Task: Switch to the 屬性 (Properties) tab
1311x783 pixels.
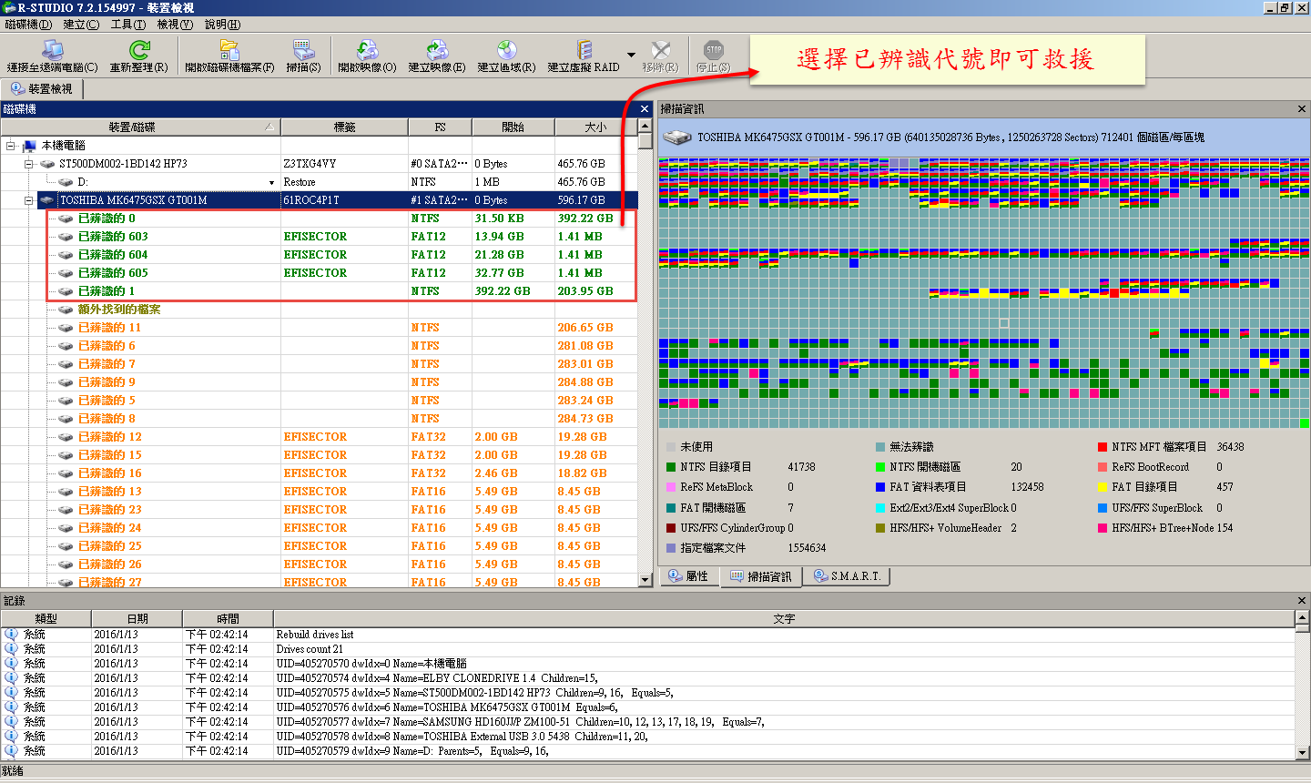Action: coord(688,576)
